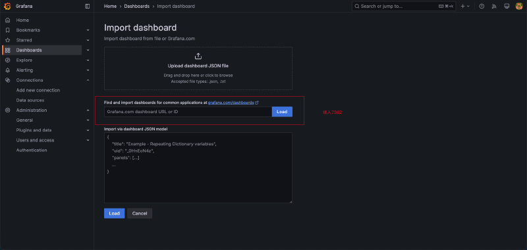Open the user profile avatar
This screenshot has height=250, width=527.
519,6
